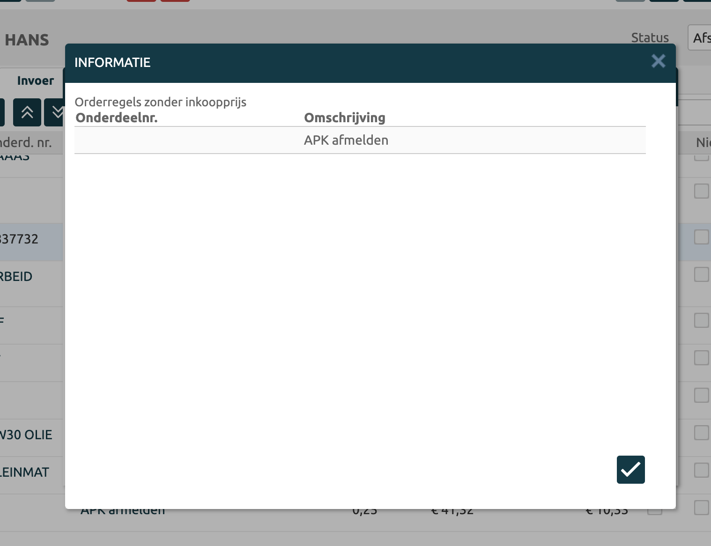Tick the checkbox in the 337732 row
The width and height of the screenshot is (711, 546).
(x=701, y=237)
